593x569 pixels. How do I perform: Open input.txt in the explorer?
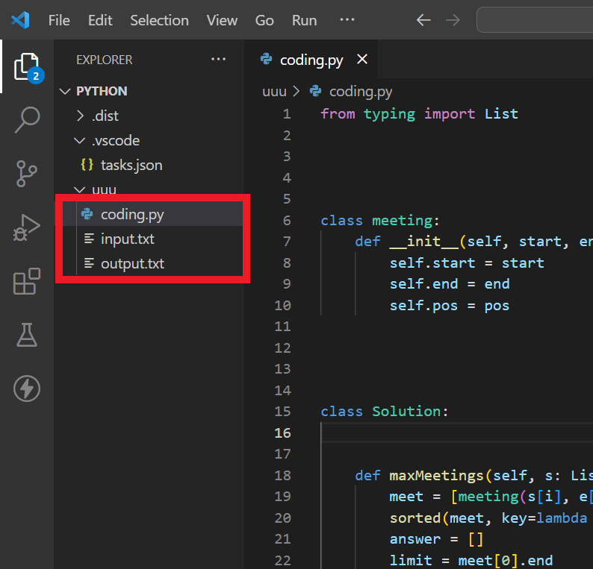[x=128, y=239]
